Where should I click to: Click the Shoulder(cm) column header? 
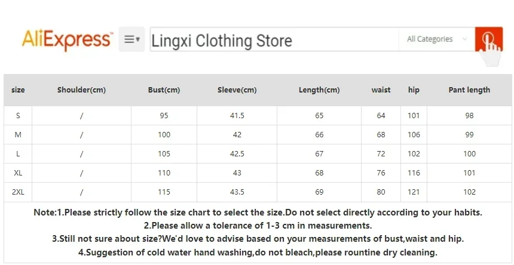(x=81, y=90)
